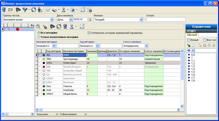The width and height of the screenshot is (219, 121).
Task: Click the trash bin icon in main toolbar
Action: tap(4, 10)
